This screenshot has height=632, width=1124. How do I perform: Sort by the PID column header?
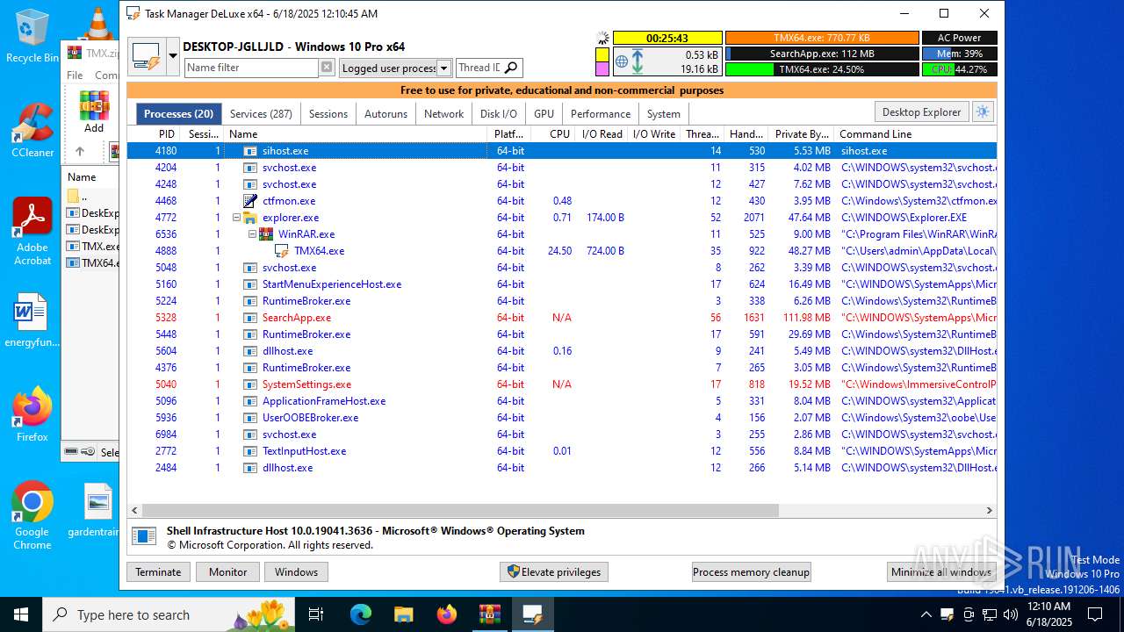pos(155,134)
